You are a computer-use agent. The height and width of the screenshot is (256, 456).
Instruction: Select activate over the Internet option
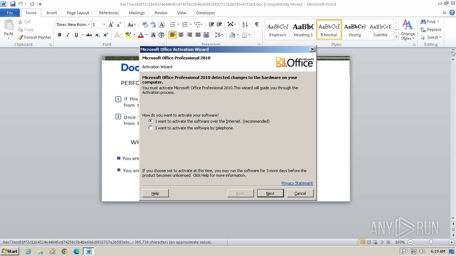pos(151,121)
